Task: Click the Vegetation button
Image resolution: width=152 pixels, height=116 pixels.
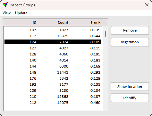Action: 130,42
